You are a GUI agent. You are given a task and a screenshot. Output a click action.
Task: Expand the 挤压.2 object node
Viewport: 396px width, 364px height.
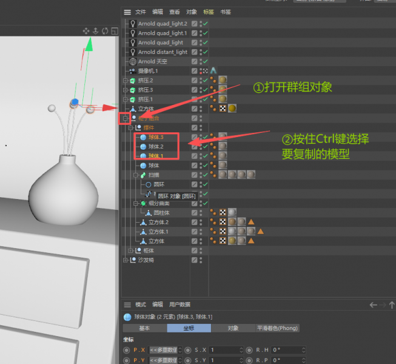pyautogui.click(x=125, y=81)
